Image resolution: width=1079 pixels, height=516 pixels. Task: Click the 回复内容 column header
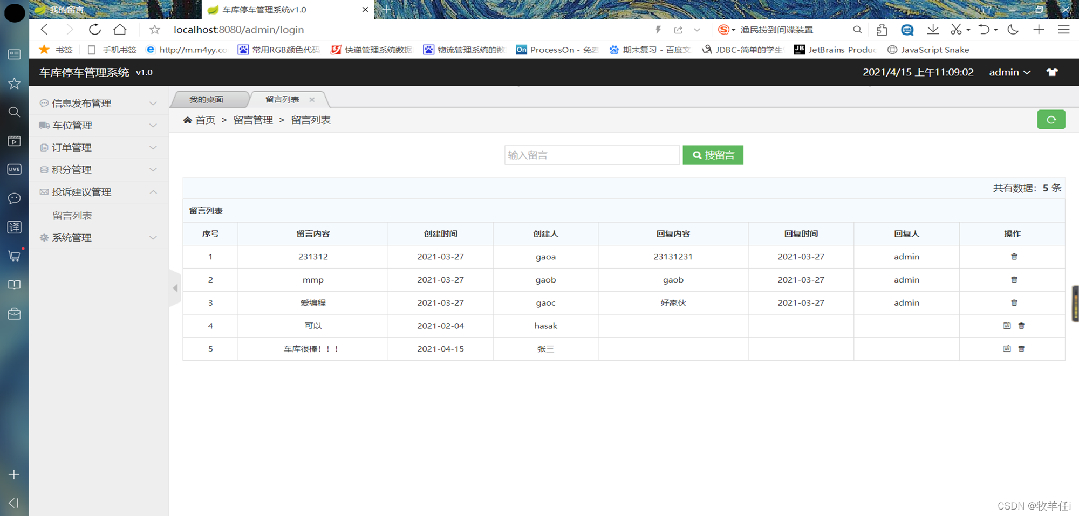673,234
